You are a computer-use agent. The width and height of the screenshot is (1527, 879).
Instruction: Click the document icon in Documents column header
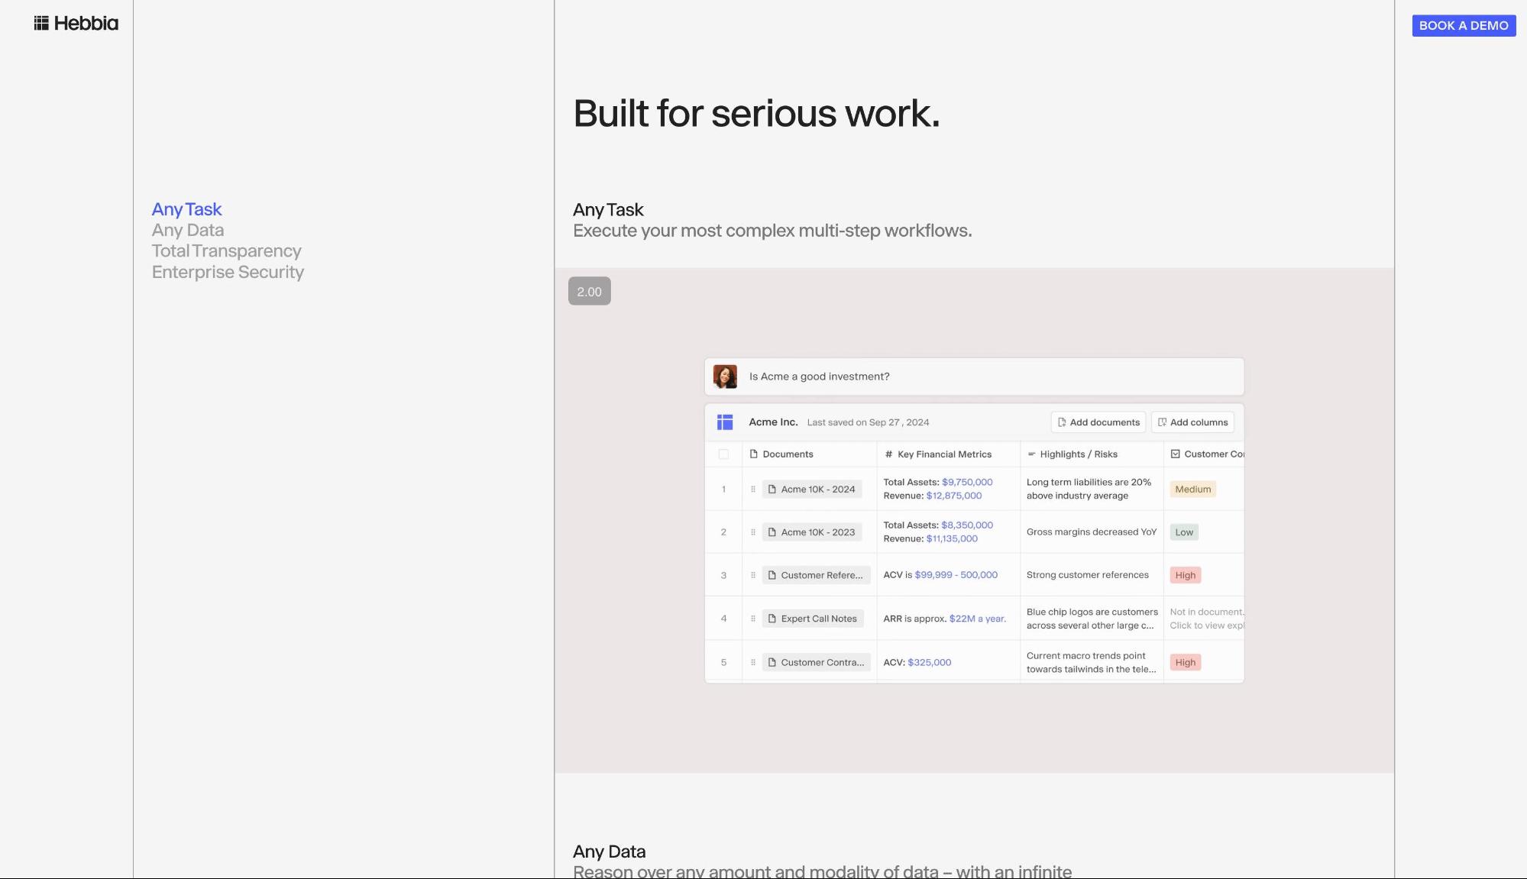753,454
